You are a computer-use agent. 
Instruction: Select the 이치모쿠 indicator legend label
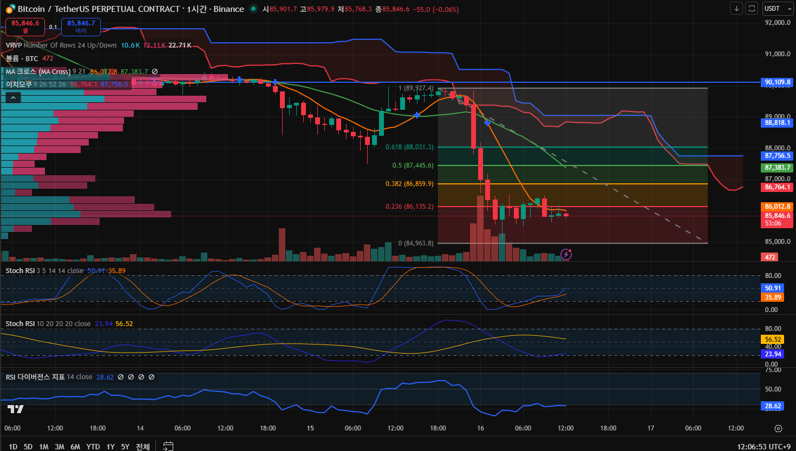(18, 84)
